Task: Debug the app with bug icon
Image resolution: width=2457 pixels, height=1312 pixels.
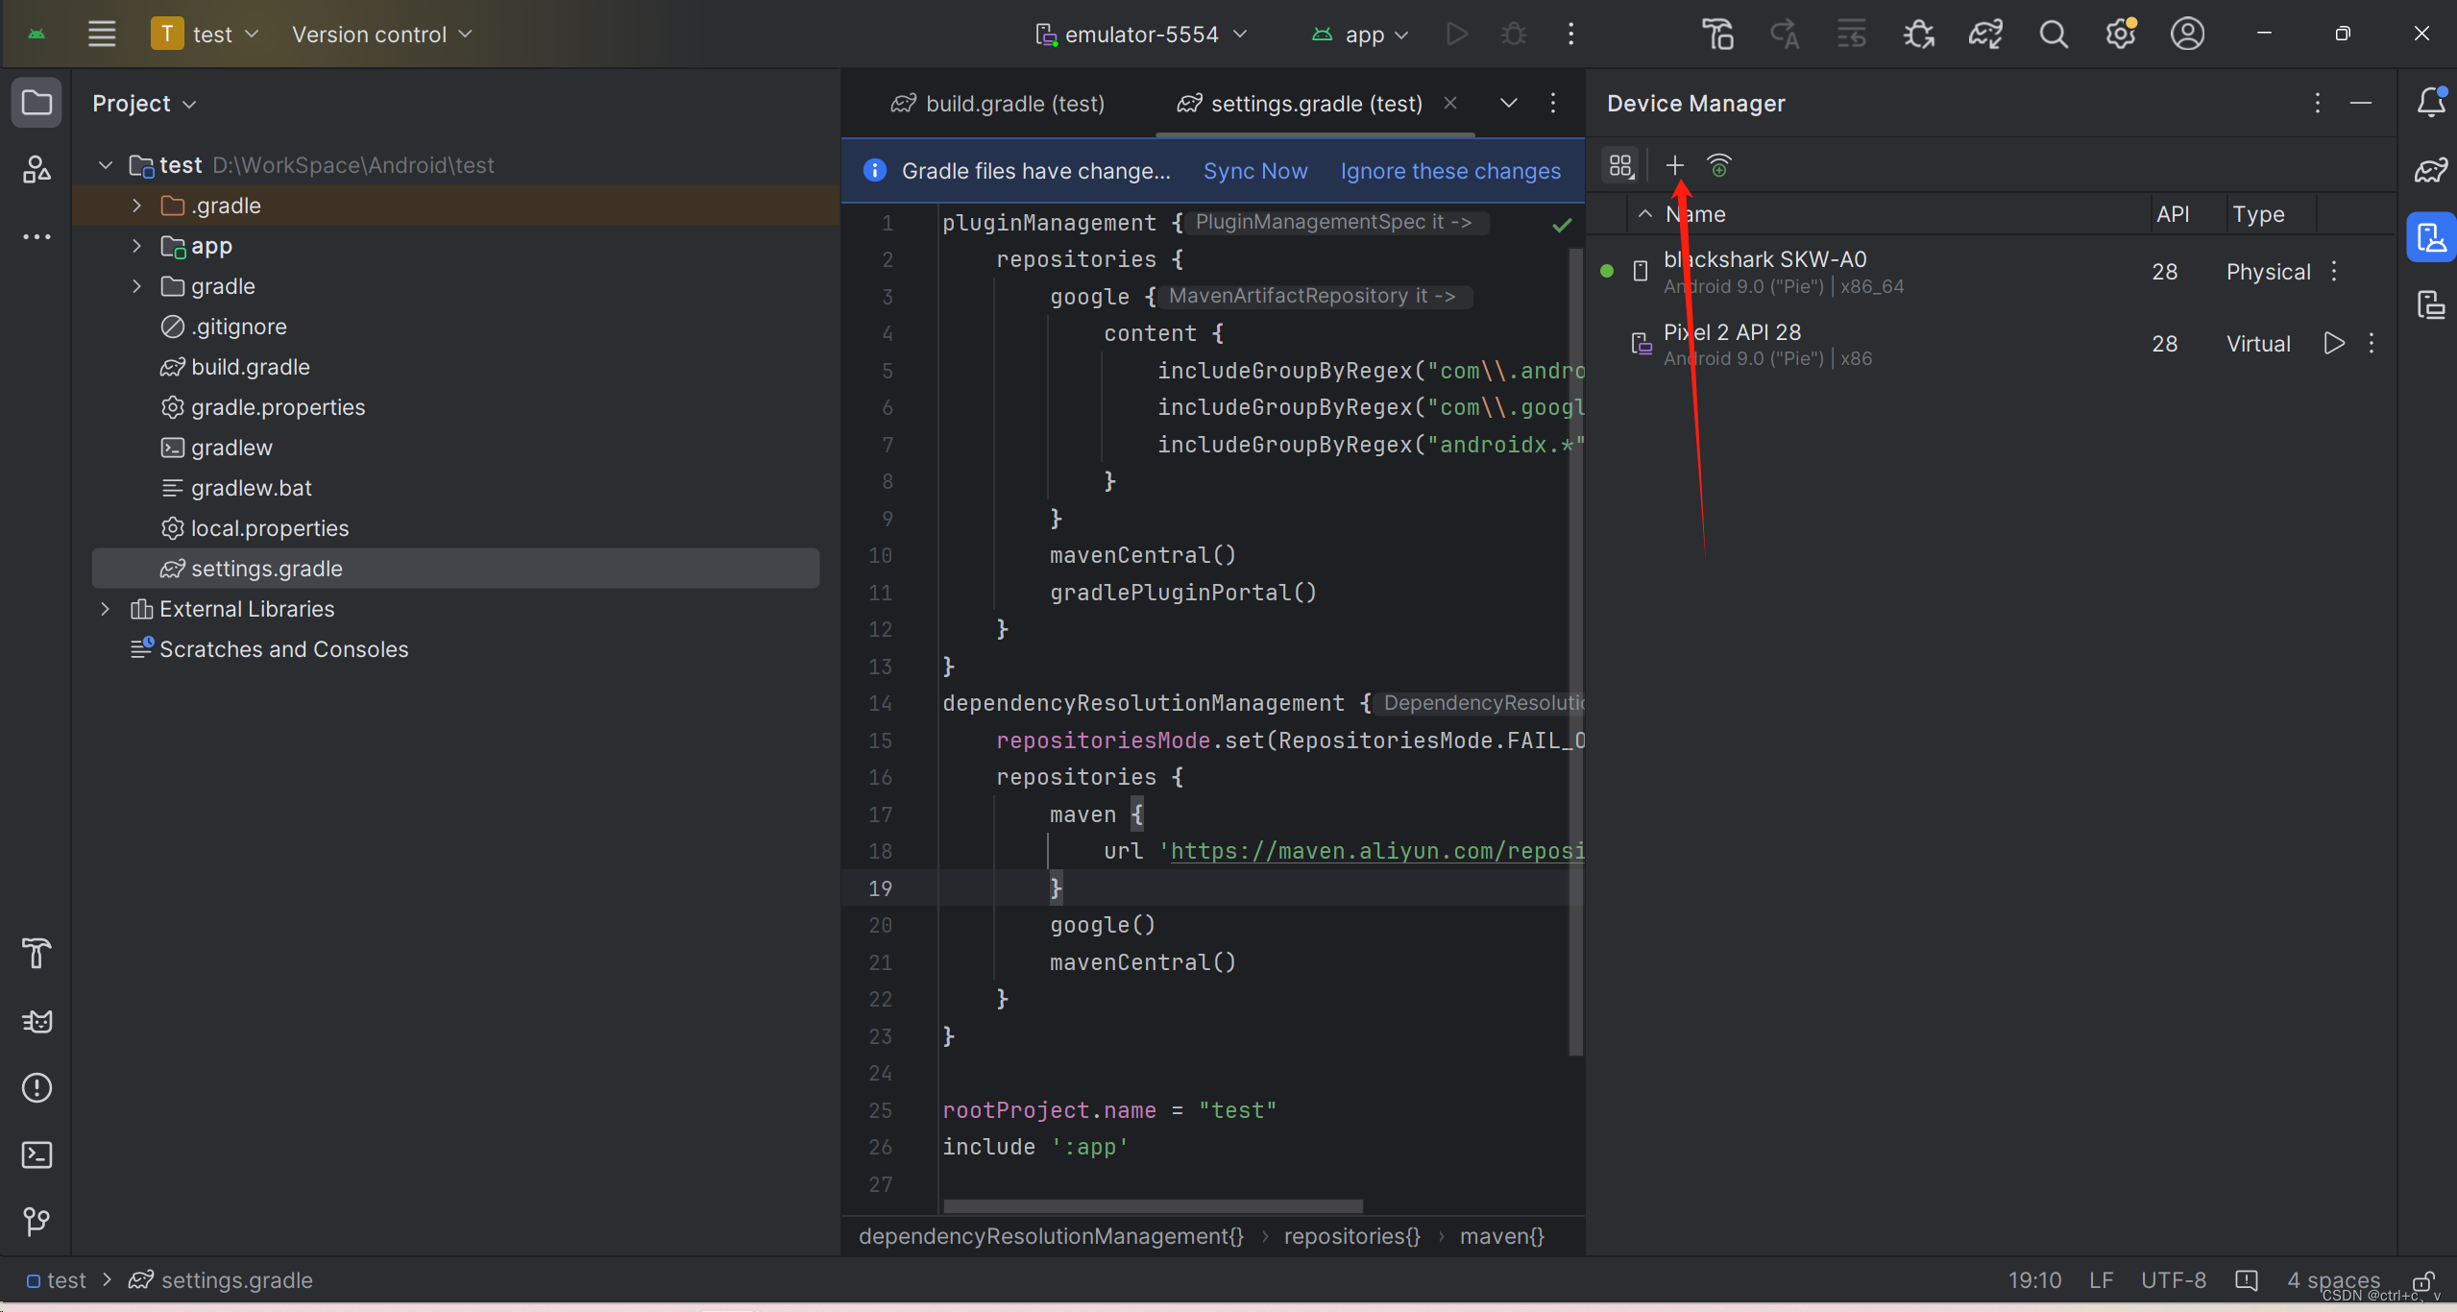Action: [x=1514, y=35]
